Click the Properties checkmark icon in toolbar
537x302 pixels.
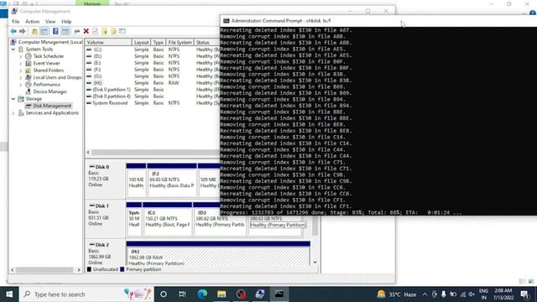[x=95, y=31]
